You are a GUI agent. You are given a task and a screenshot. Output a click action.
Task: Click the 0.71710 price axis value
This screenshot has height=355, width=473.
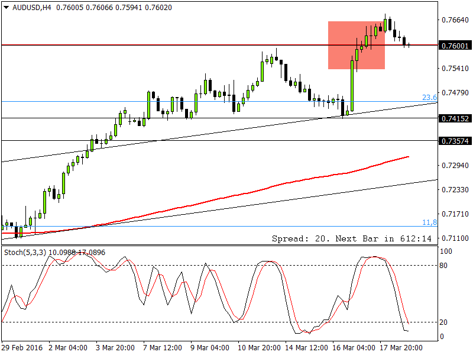[455, 214]
